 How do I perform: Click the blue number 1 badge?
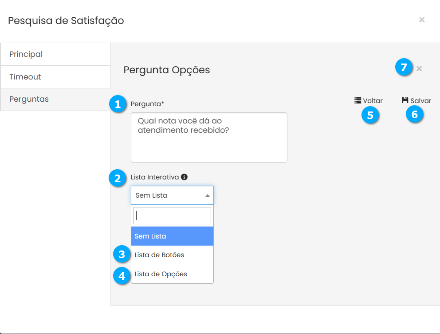click(118, 104)
